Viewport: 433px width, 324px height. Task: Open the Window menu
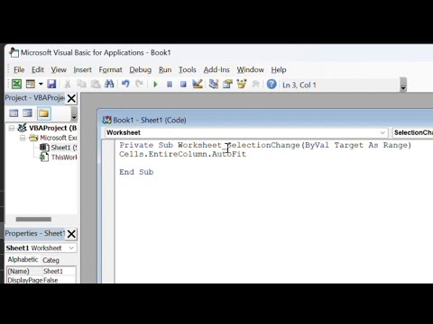point(251,69)
